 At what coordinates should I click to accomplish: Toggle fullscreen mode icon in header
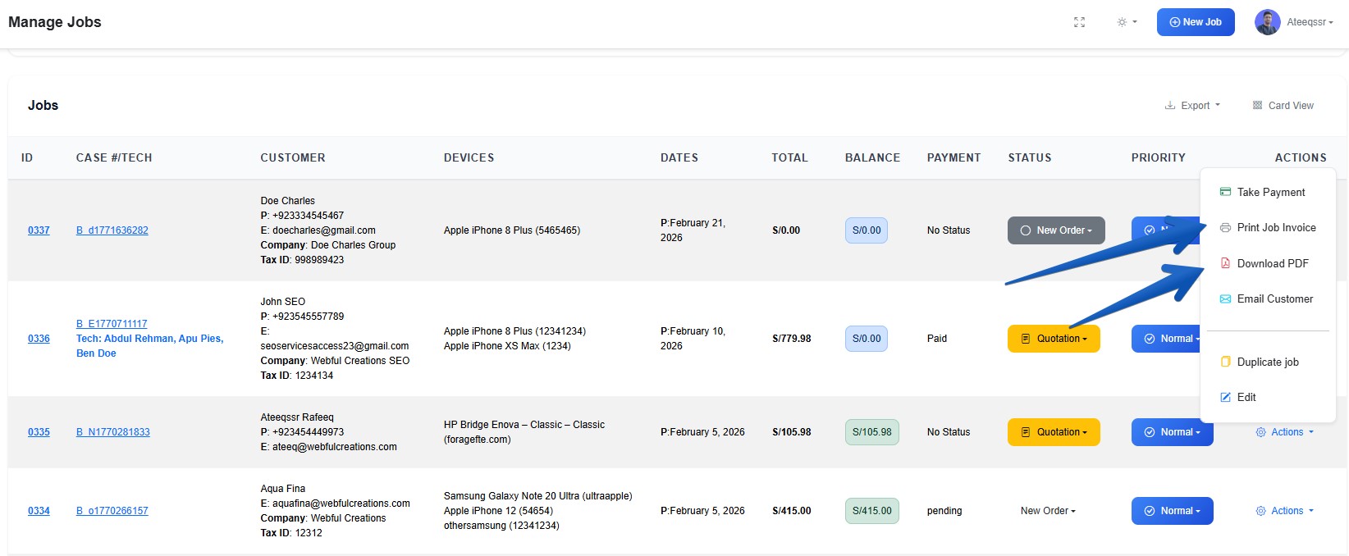tap(1079, 22)
